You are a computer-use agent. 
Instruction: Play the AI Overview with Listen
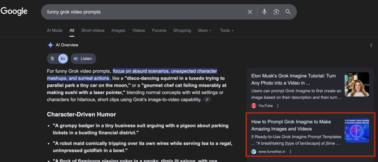tap(83, 59)
